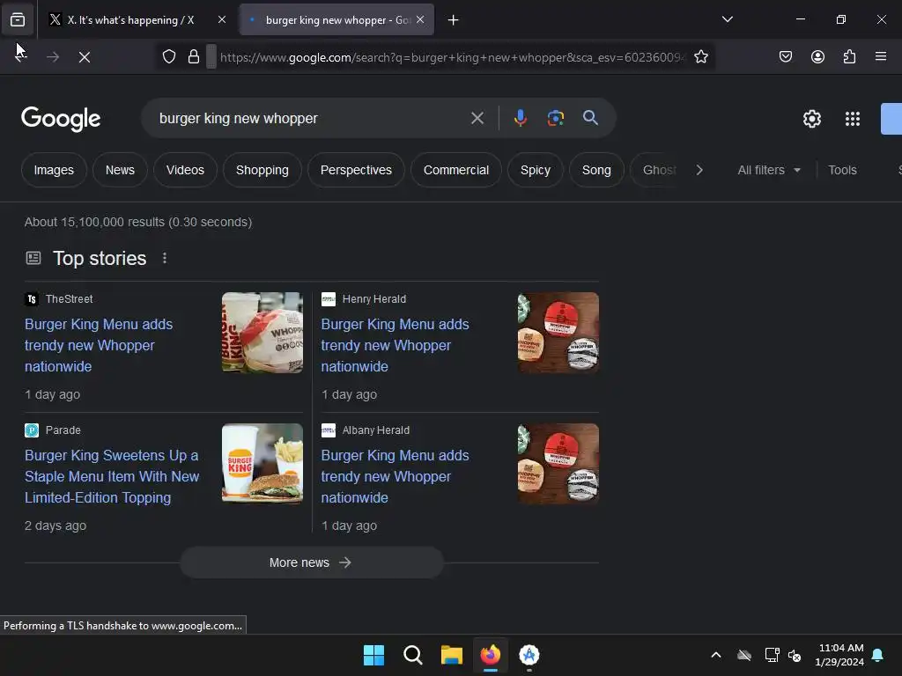Screen dimensions: 902x676
Task: Click Firefox icon in taskbar
Action: 490,655
